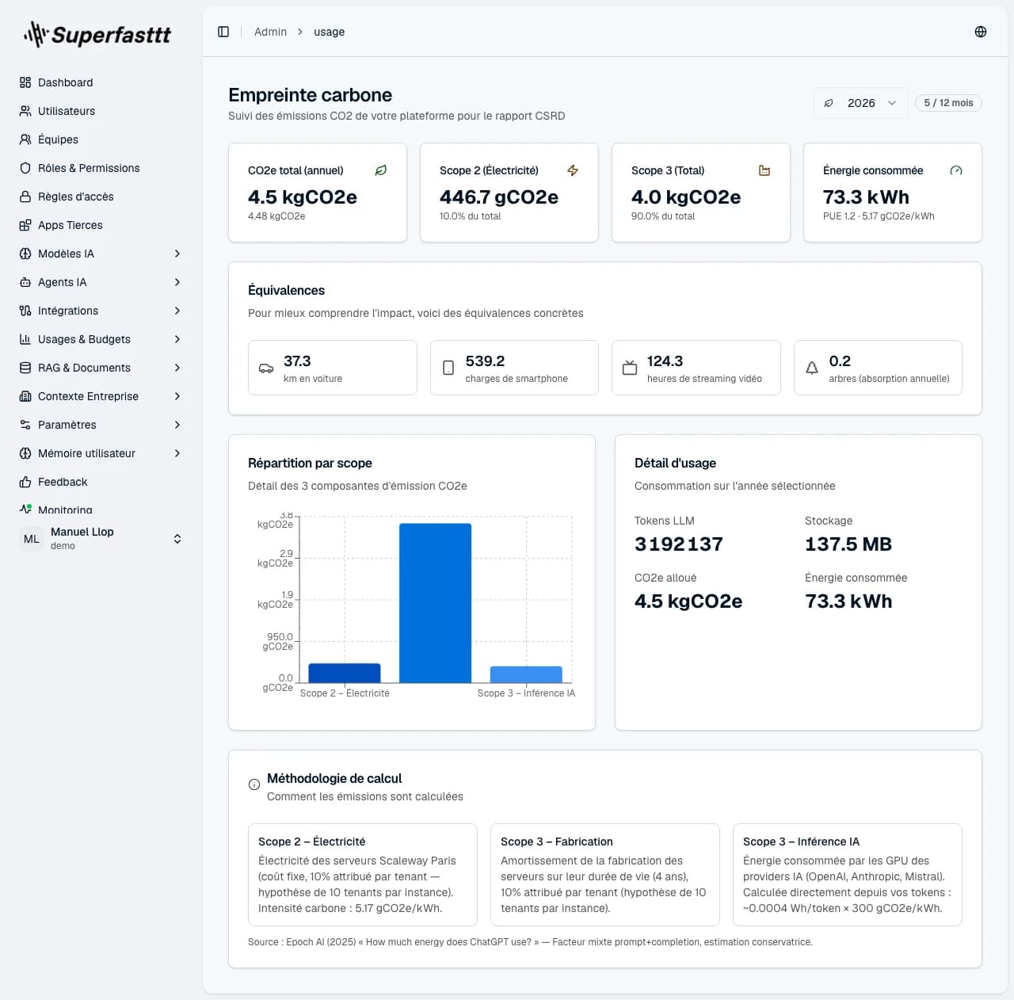Image resolution: width=1014 pixels, height=1000 pixels.
Task: Click the Apps Tierces icon
Action: point(25,225)
